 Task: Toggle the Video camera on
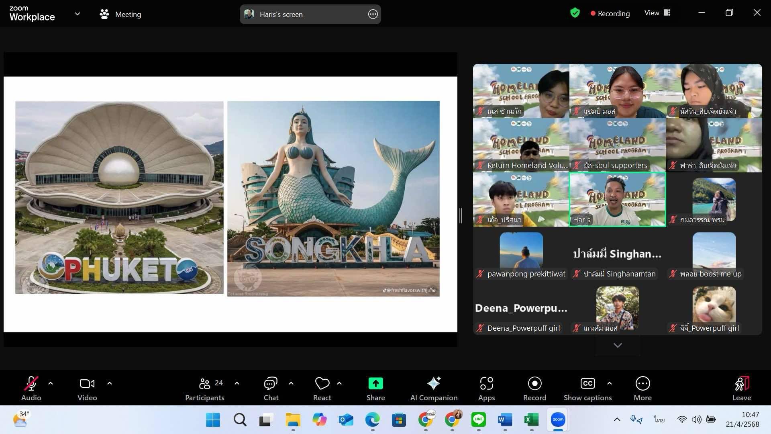[x=87, y=384]
